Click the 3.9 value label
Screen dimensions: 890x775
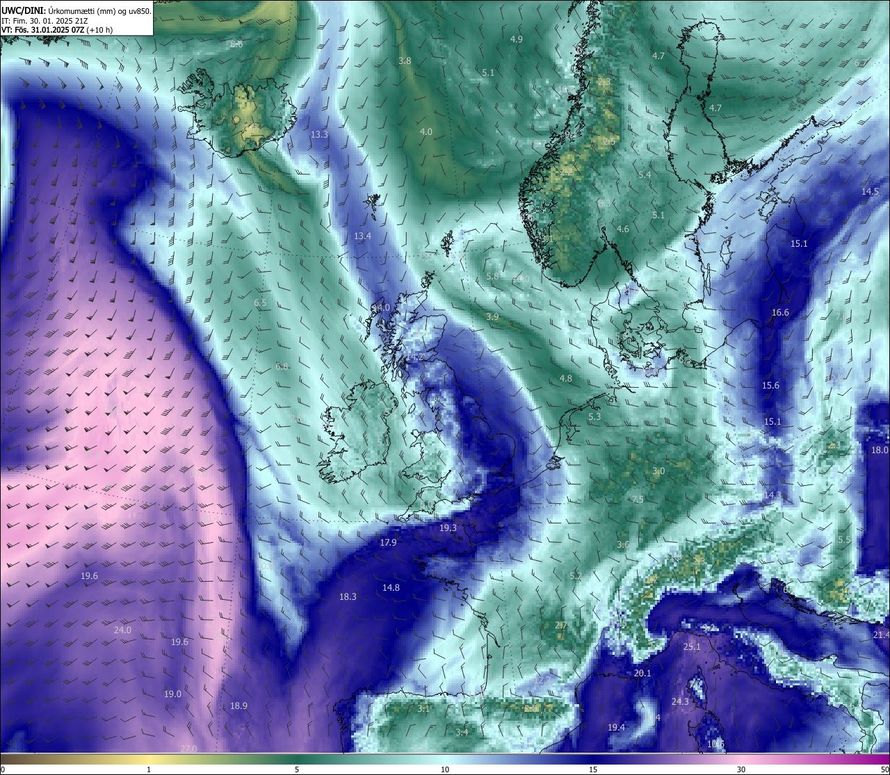point(492,317)
